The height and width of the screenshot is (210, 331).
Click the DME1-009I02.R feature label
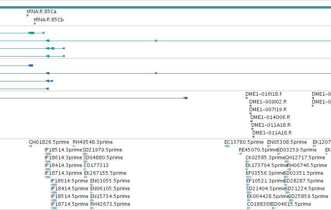click(x=268, y=102)
